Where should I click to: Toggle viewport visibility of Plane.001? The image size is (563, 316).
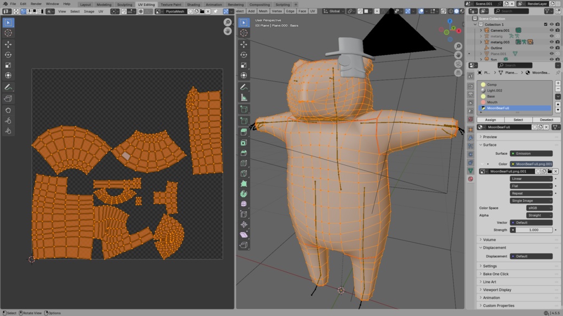(x=551, y=54)
